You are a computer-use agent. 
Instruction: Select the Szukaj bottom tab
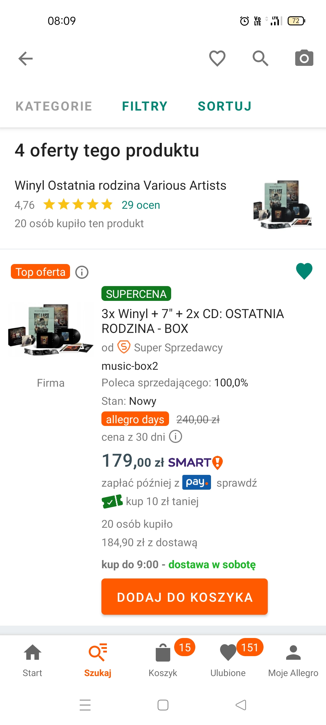pos(98,660)
